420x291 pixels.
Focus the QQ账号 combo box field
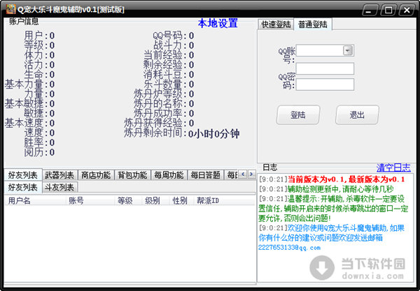click(x=325, y=50)
